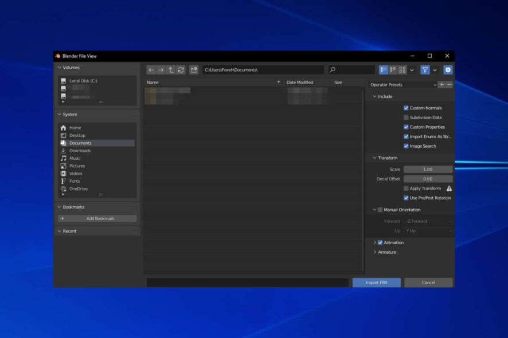The image size is (508, 338).
Task: Refresh the file list
Action: (x=181, y=70)
